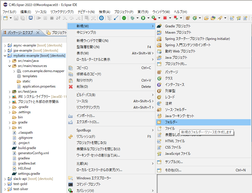Open the ウィンドウ(W) menu
This screenshot has height=193, width=252.
[161, 12]
